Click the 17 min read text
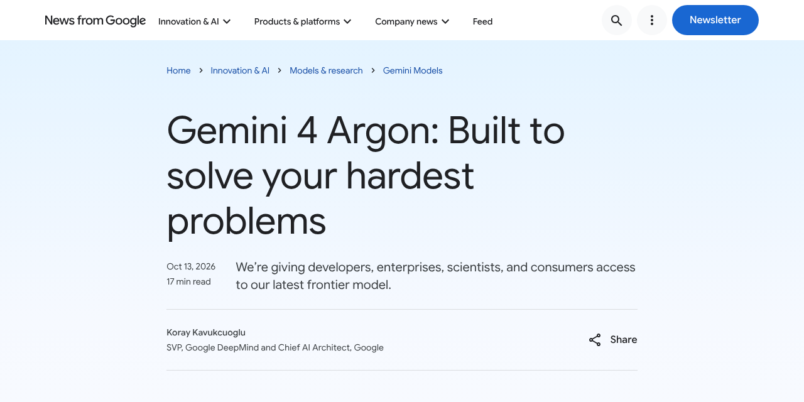 [x=188, y=281]
